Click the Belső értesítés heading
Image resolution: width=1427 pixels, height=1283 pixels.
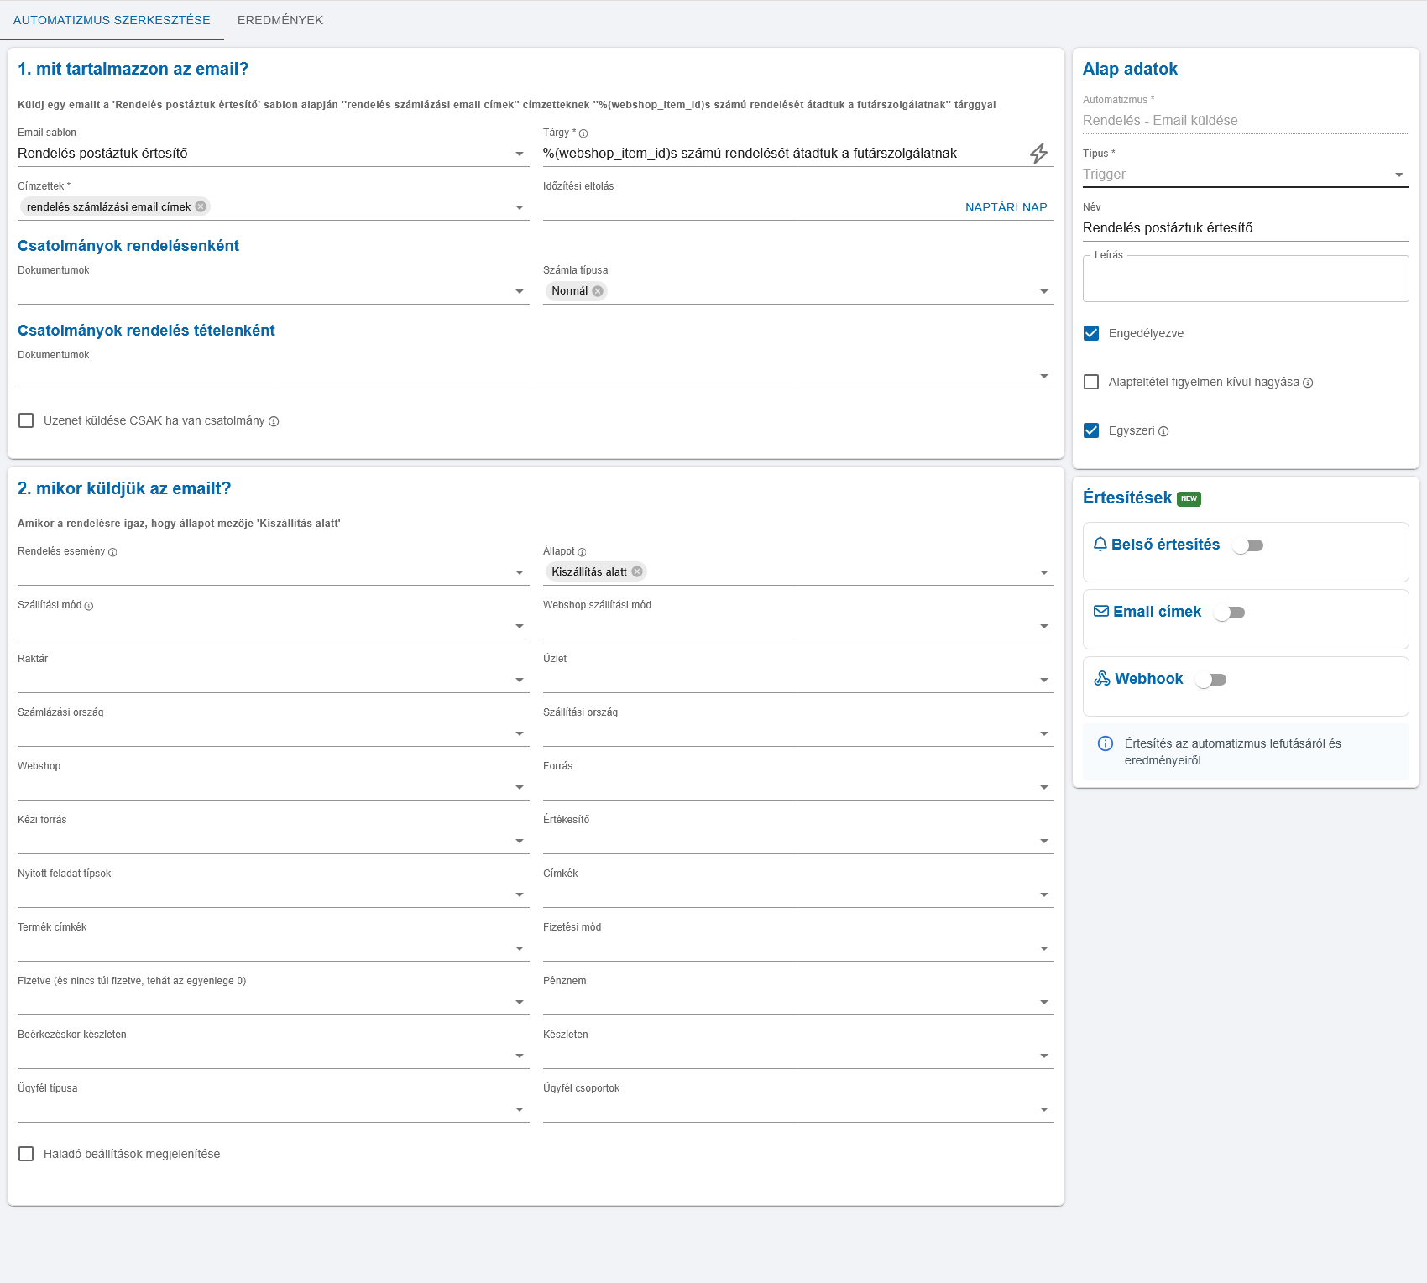pos(1165,545)
